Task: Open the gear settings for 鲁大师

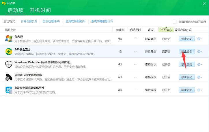Action: [x=199, y=39]
